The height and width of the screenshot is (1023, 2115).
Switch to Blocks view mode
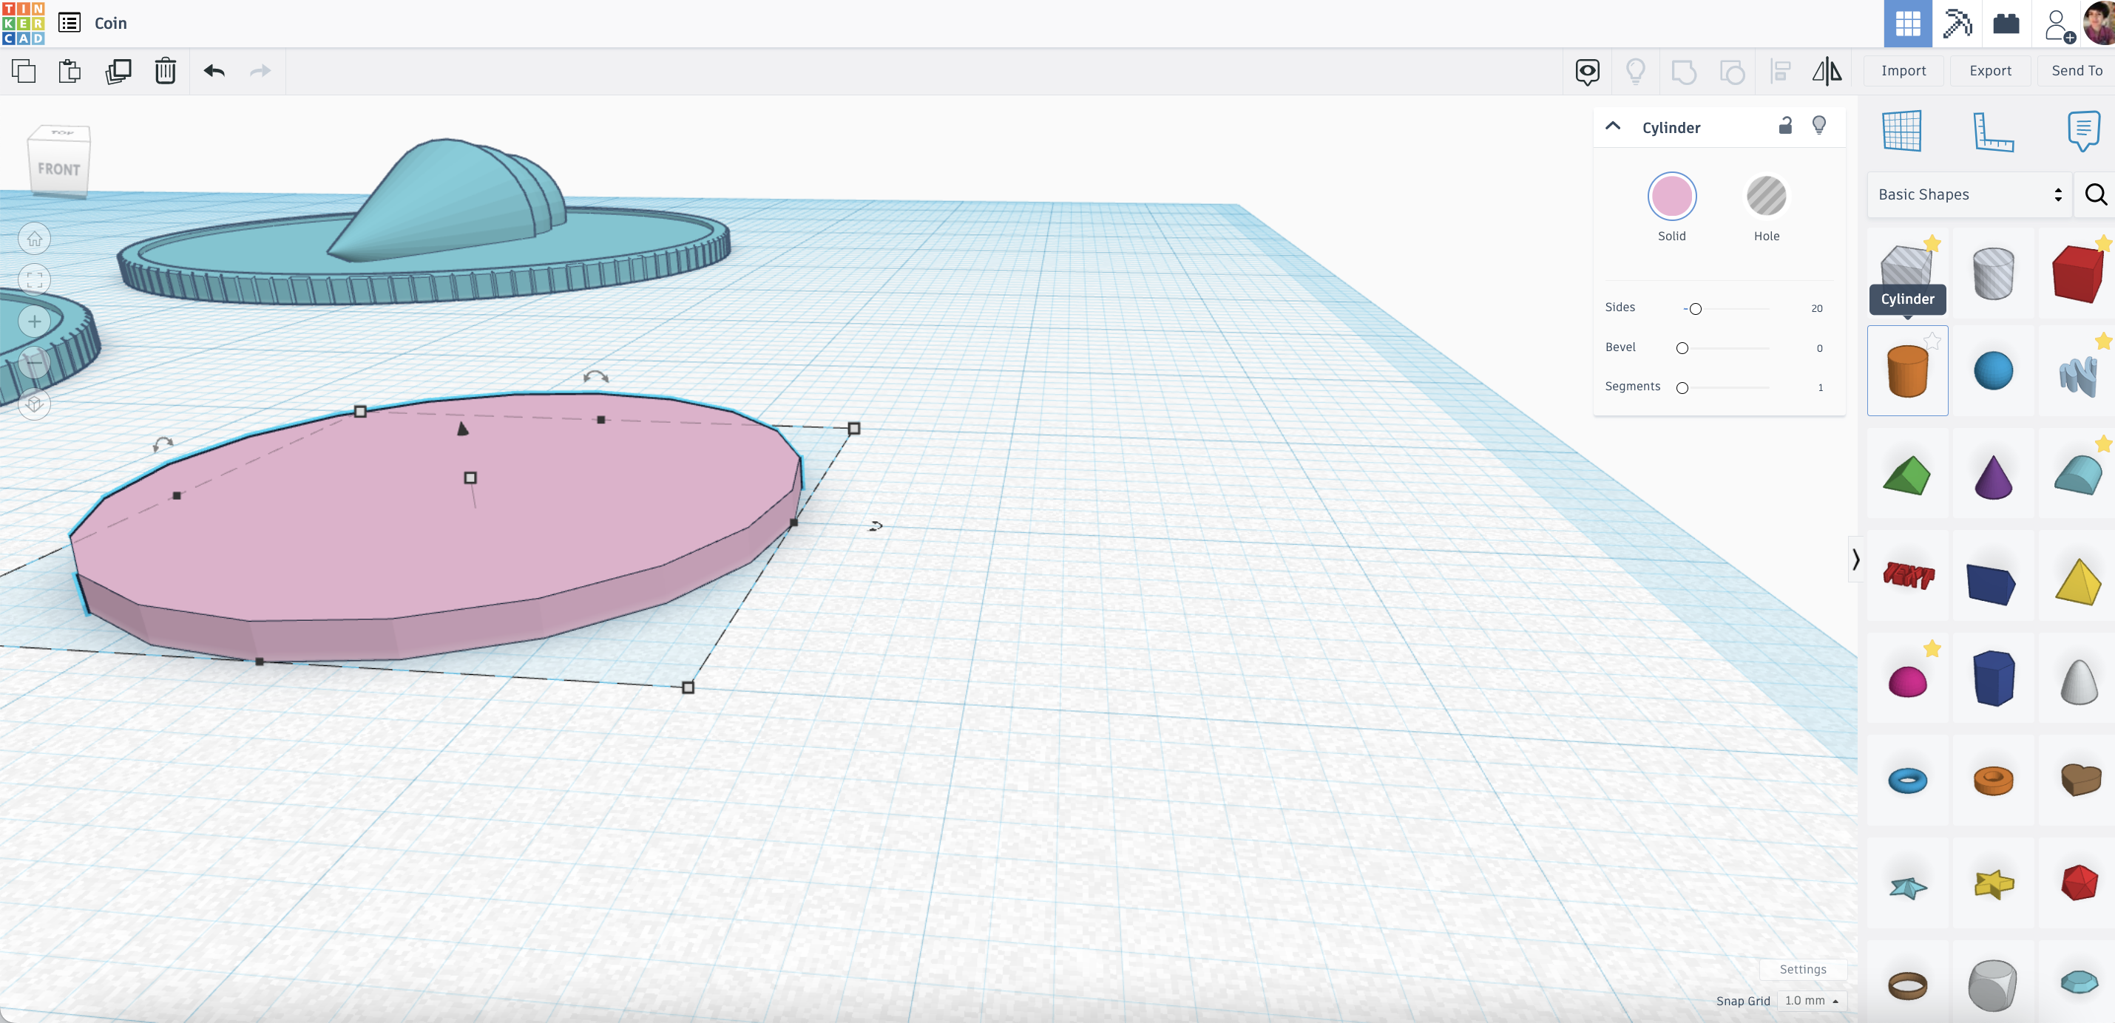[x=1957, y=23]
